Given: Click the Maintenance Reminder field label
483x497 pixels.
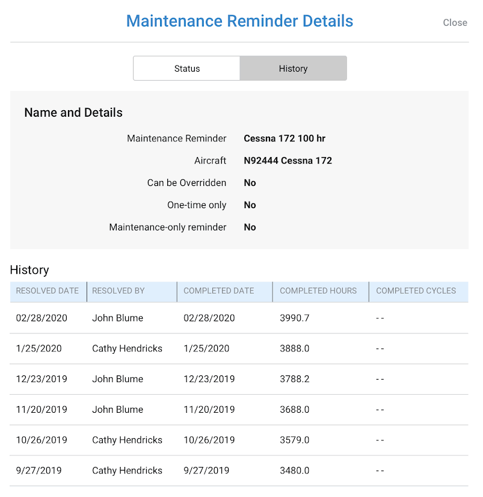Looking at the screenshot, I should pos(176,138).
